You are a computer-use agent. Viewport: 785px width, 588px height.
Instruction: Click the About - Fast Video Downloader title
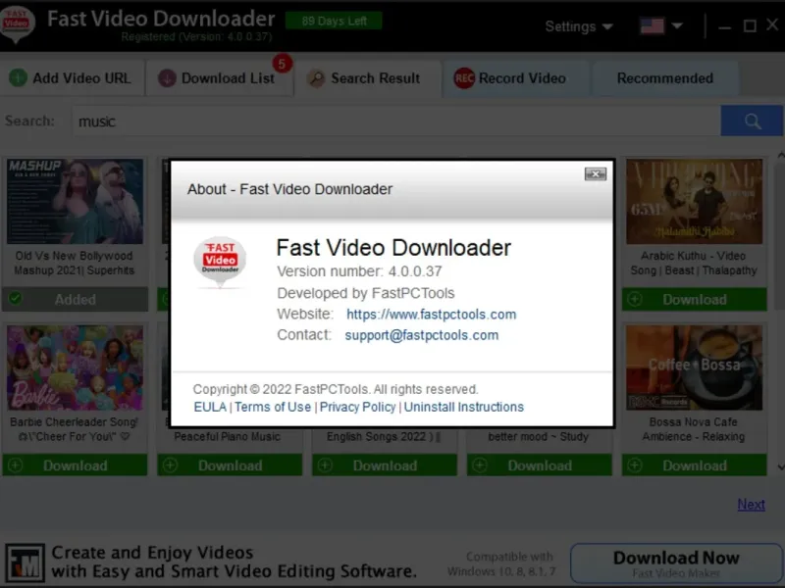pos(289,189)
